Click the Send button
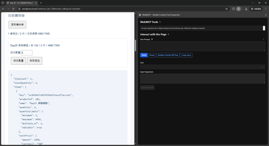 tap(144, 55)
